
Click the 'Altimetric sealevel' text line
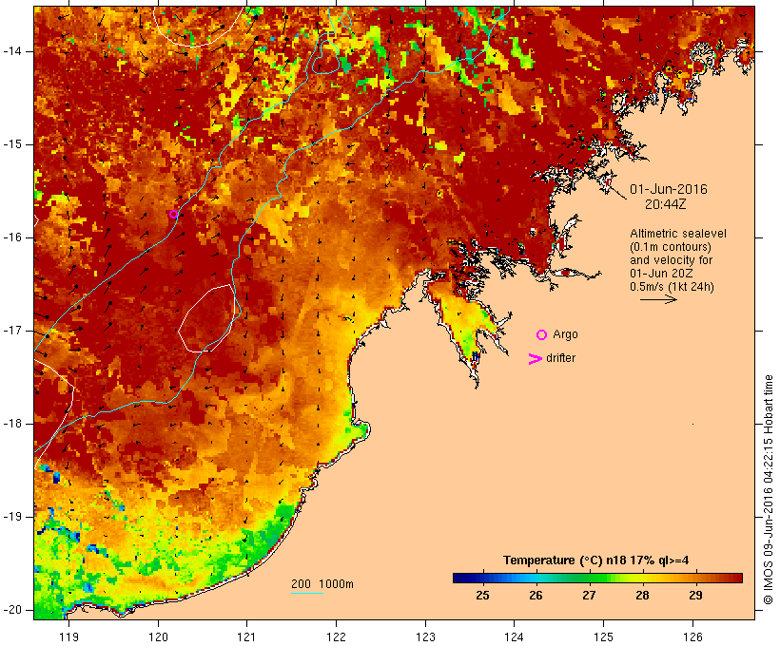(678, 234)
